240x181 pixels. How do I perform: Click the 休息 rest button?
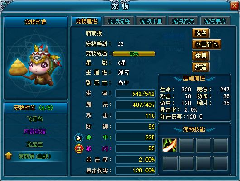(201, 56)
